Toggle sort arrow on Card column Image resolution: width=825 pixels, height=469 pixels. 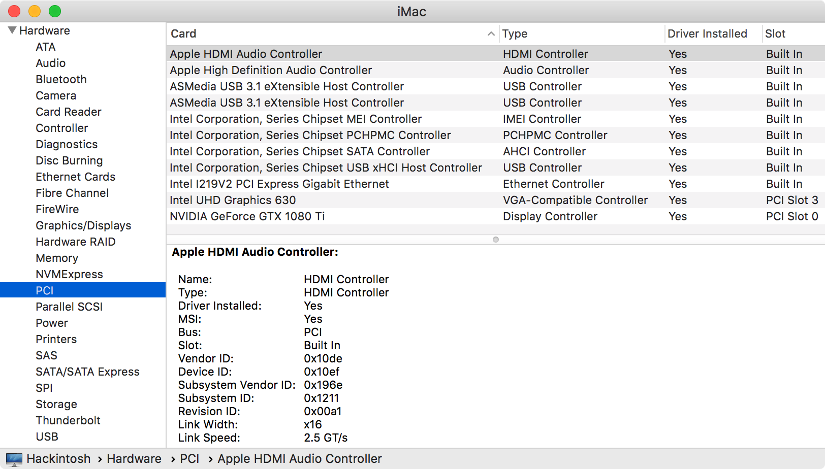pos(491,34)
